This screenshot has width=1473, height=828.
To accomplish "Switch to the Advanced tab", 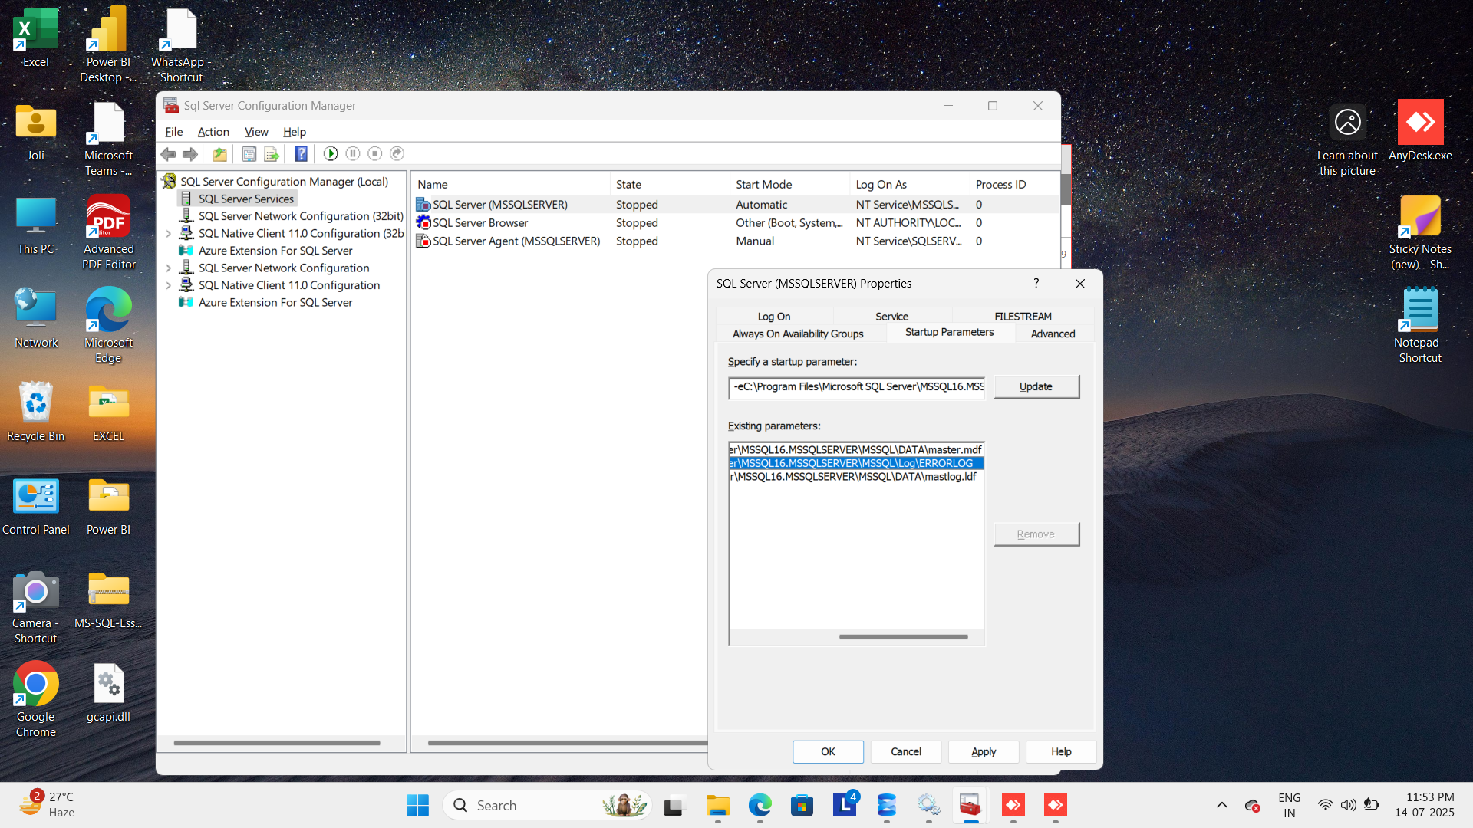I will pos(1053,333).
